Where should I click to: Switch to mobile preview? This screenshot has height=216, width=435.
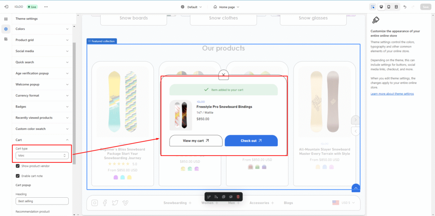pyautogui.click(x=388, y=7)
